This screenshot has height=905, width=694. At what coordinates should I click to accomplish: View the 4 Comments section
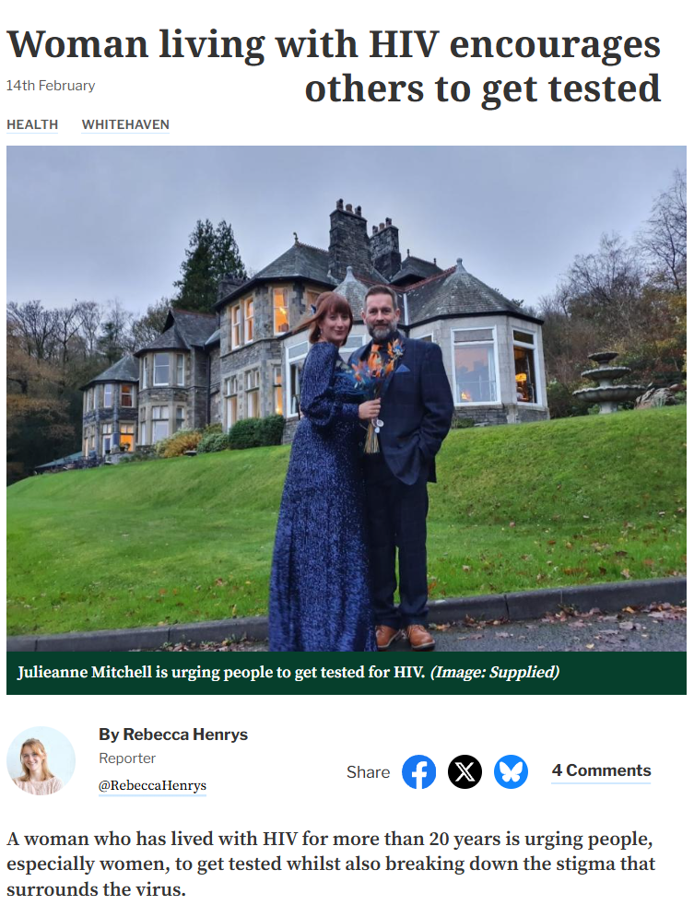pos(601,770)
